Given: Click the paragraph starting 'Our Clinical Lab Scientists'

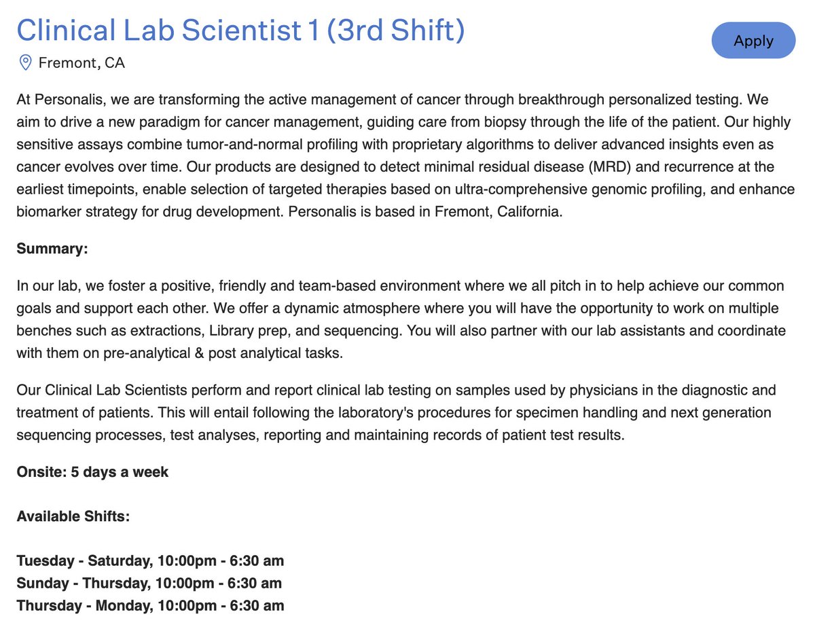Looking at the screenshot, I should 396,412.
